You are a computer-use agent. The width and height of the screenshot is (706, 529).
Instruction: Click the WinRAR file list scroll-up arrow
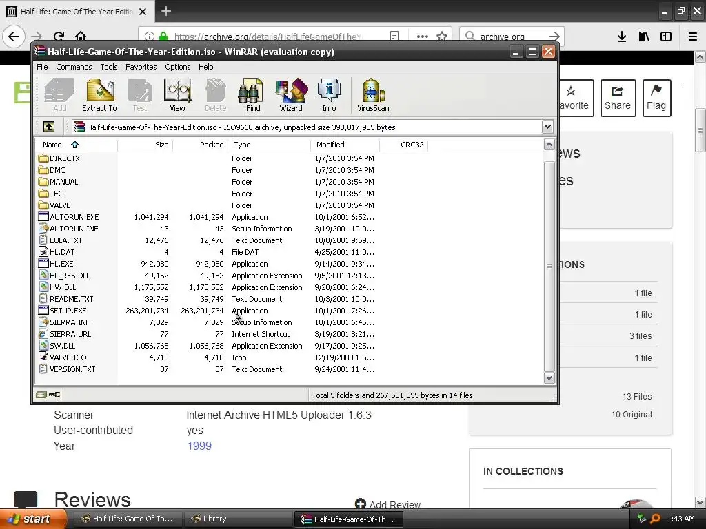pyautogui.click(x=549, y=145)
